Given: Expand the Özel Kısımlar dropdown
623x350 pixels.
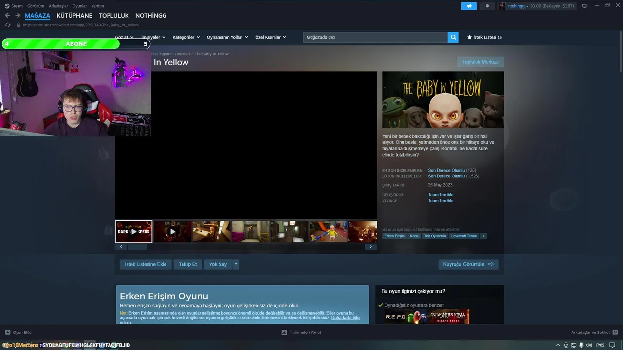Looking at the screenshot, I should pyautogui.click(x=271, y=37).
